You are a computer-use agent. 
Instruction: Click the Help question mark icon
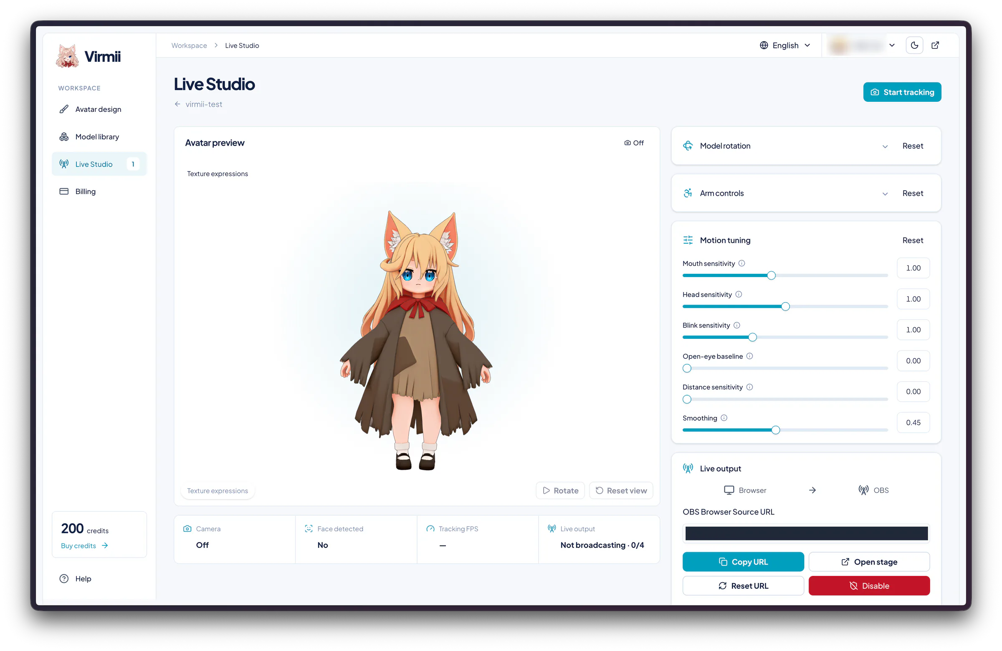[x=64, y=579]
